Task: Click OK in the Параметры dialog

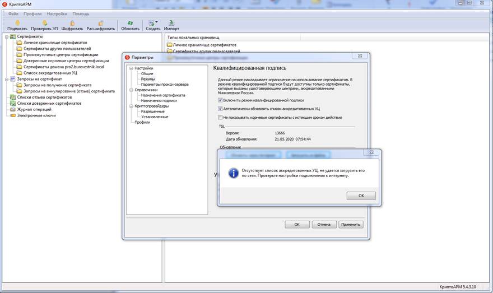Action: (297, 225)
